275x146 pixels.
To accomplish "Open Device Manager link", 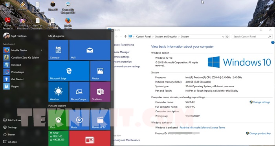I will tap(121, 52).
